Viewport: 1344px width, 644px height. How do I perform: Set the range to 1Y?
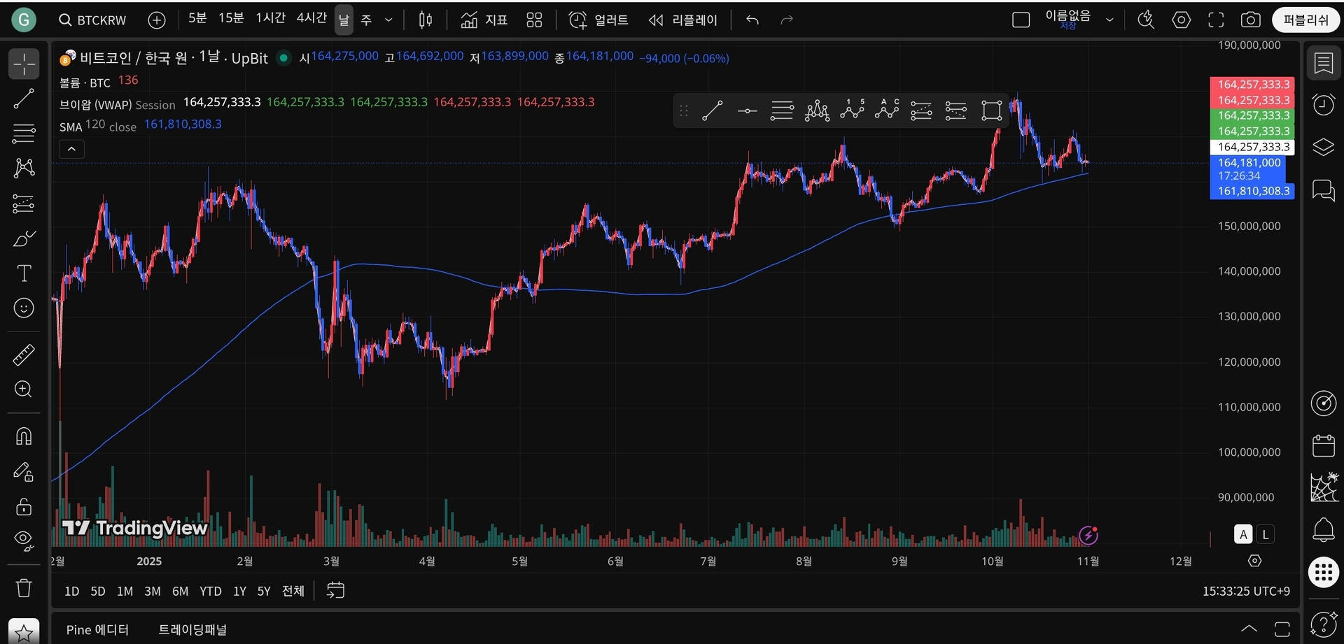(239, 592)
